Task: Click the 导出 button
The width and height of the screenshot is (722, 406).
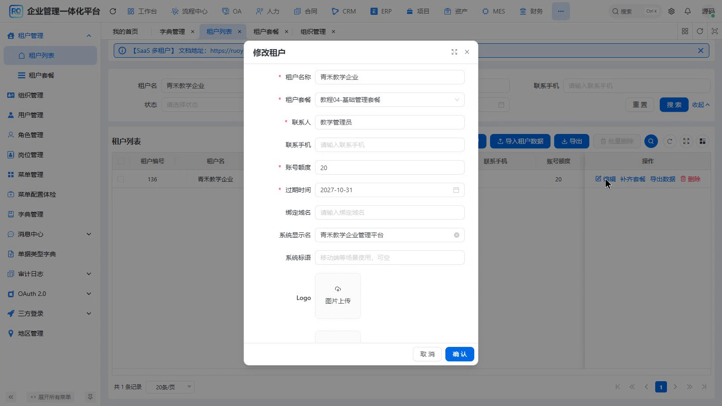Action: (572, 141)
